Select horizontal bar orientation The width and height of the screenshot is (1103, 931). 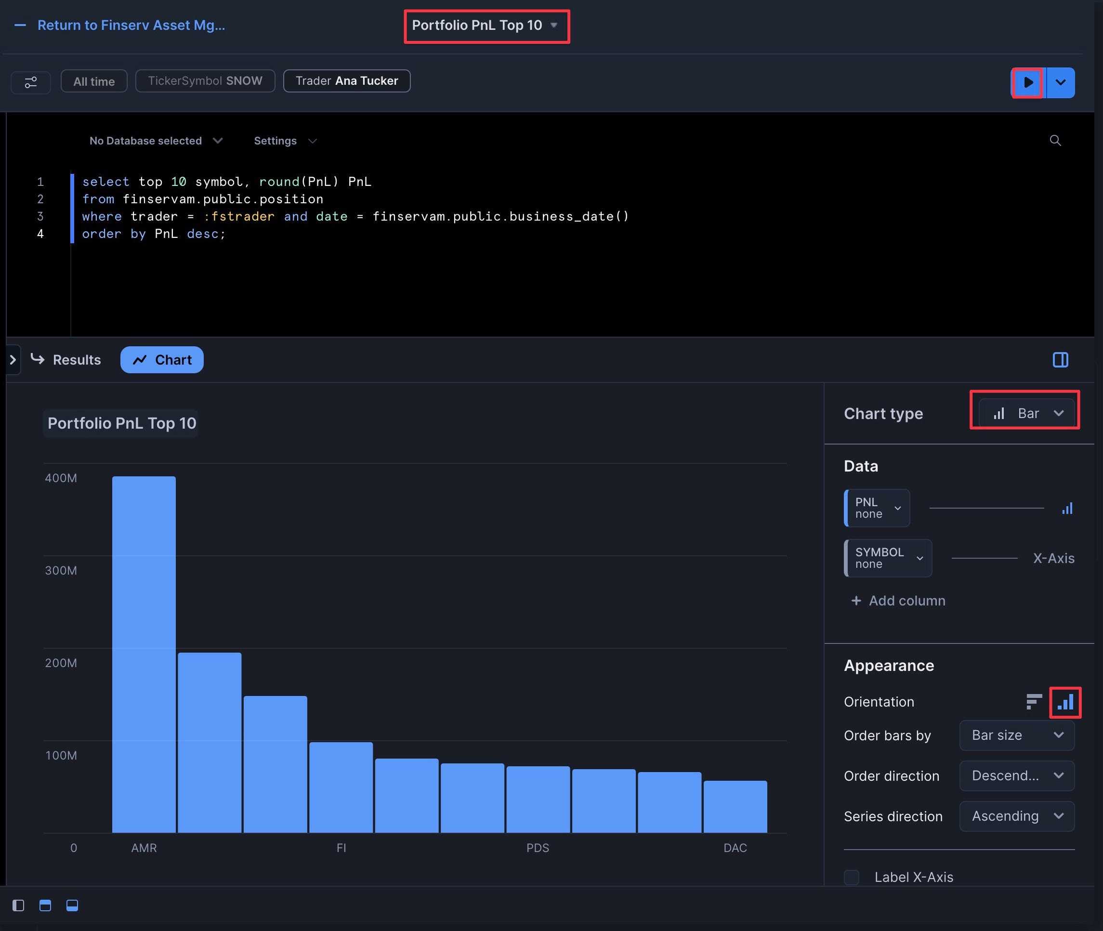click(x=1034, y=701)
